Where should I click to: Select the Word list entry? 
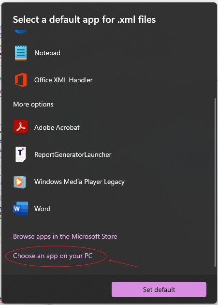pyautogui.click(x=109, y=209)
